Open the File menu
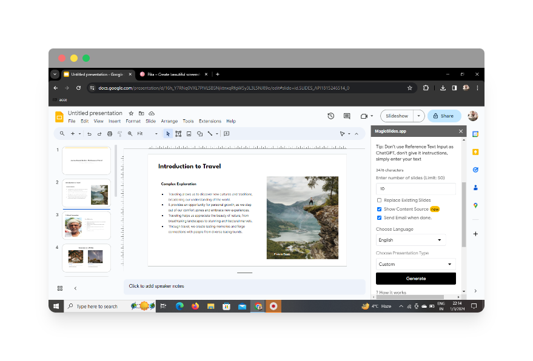 click(72, 121)
